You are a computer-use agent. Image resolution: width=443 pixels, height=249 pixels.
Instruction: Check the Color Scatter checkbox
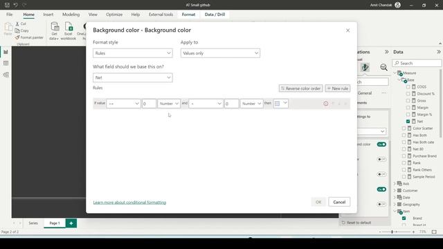click(404, 128)
